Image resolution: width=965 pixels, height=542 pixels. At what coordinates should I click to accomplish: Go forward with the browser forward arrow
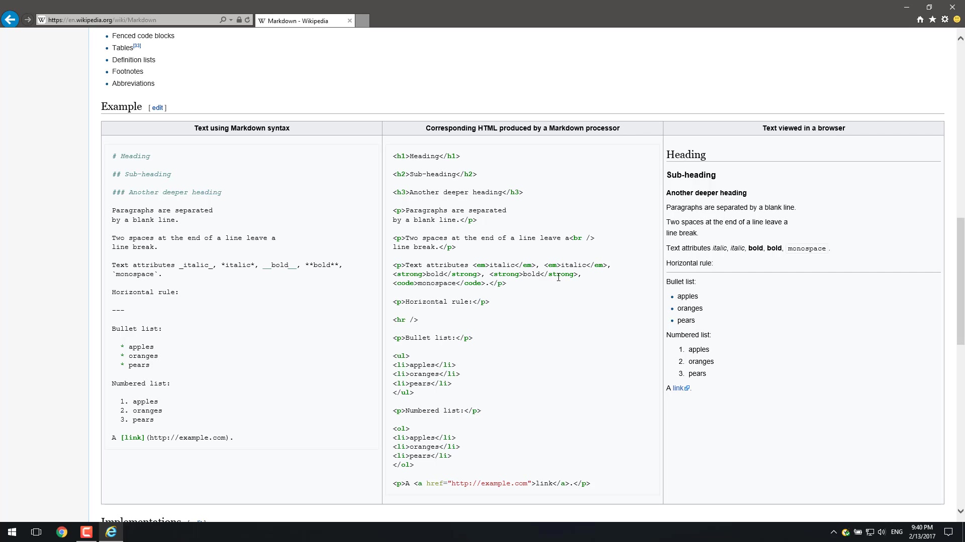28,20
